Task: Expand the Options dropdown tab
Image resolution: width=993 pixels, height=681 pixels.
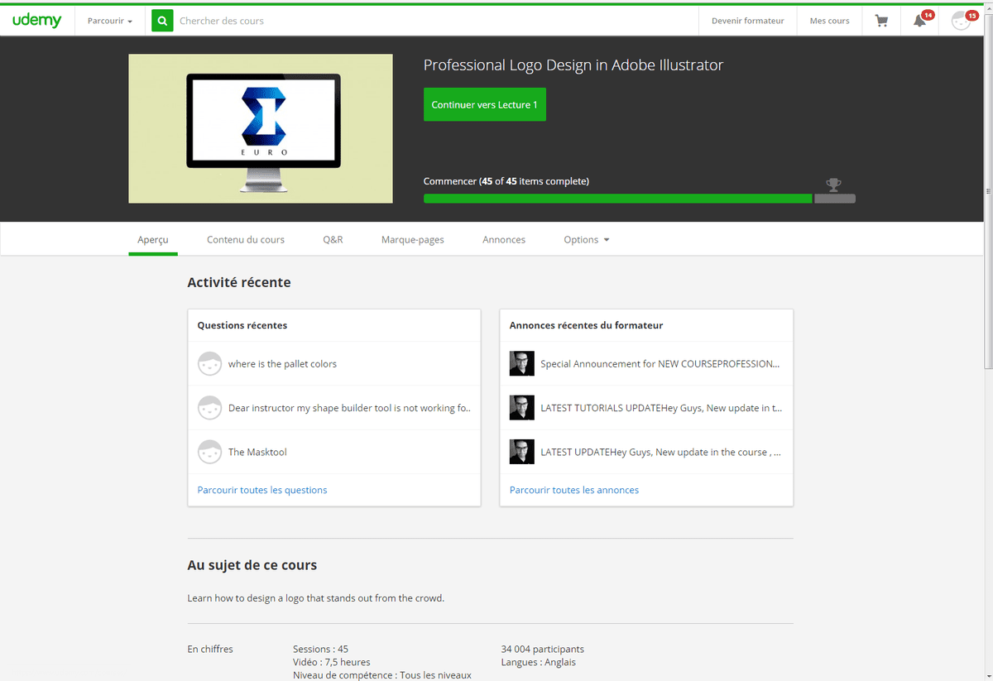Action: pyautogui.click(x=586, y=240)
